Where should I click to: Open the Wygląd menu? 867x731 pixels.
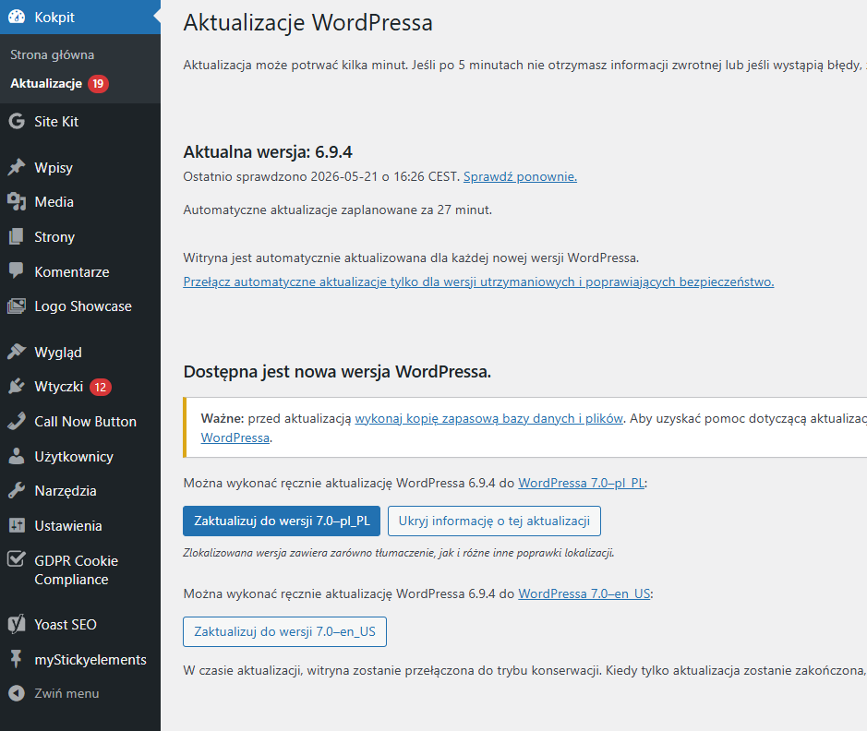80,352
